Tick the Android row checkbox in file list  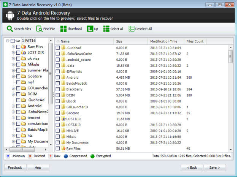pos(58,77)
